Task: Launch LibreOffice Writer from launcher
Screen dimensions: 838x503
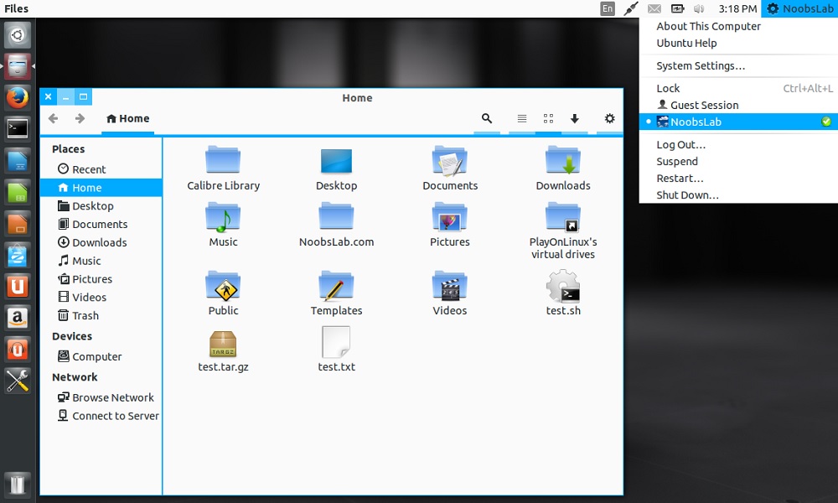Action: [17, 160]
